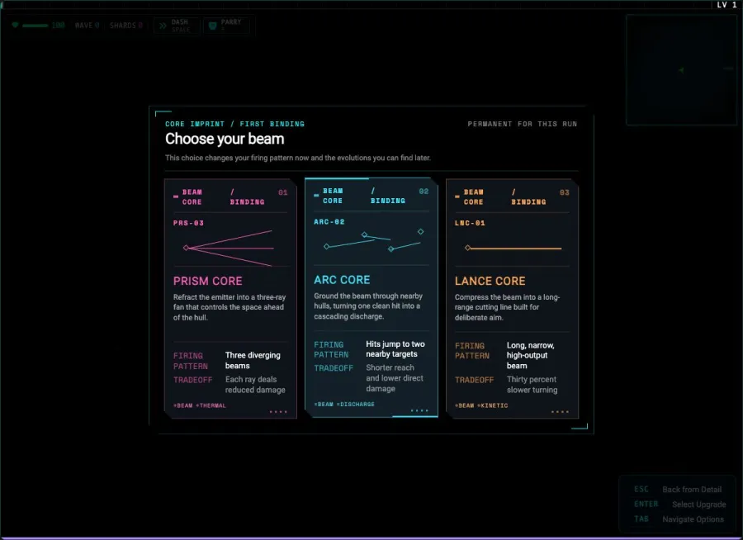Select the Lance Core beam card
743x540 pixels.
512,299
